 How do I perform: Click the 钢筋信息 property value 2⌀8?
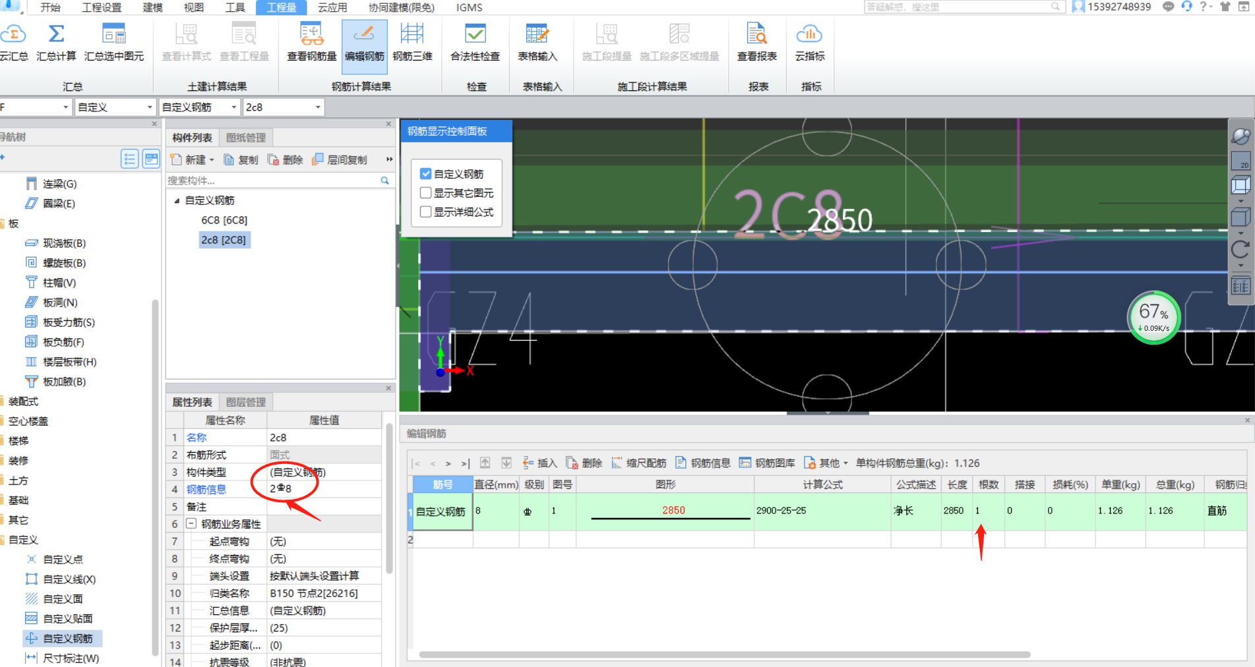324,488
